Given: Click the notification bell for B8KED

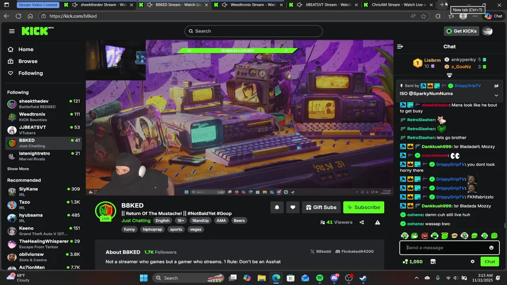Looking at the screenshot, I should pyautogui.click(x=277, y=207).
